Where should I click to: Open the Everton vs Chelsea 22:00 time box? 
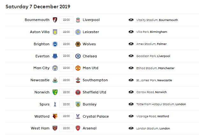pyautogui.click(x=66, y=56)
